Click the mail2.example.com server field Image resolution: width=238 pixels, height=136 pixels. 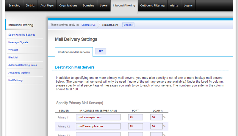98,126
